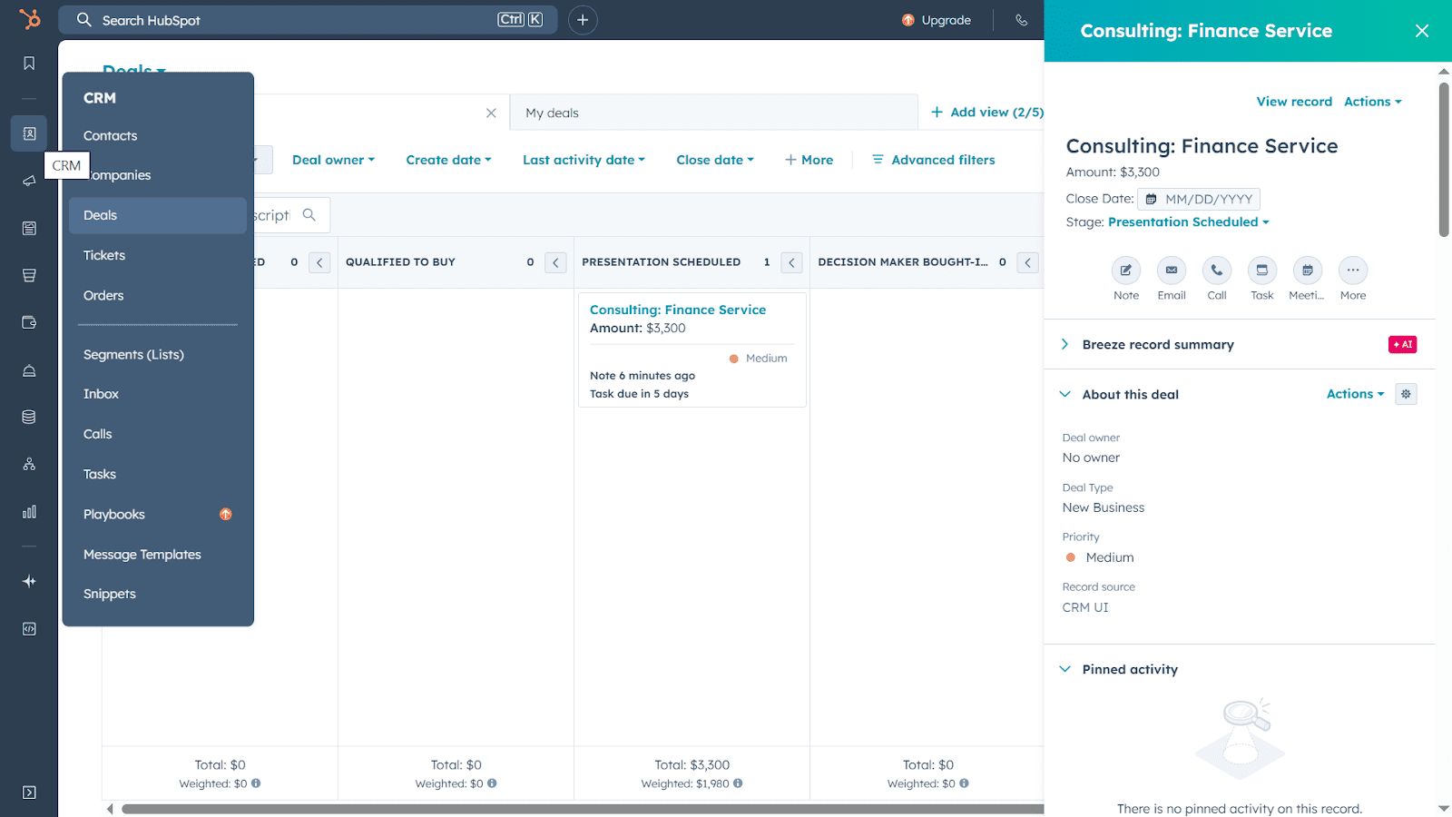This screenshot has height=817, width=1452.
Task: Open the Deal owner filter dropdown
Action: 333,160
